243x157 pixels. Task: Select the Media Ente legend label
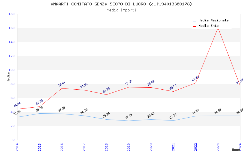click(208, 26)
